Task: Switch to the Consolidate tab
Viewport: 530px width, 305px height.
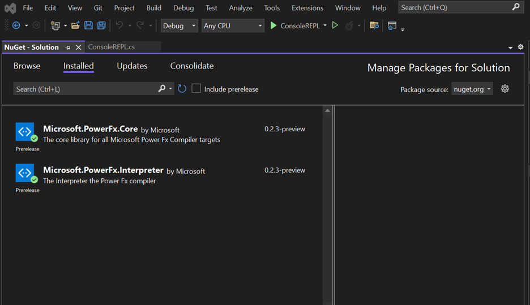Action: [x=191, y=66]
